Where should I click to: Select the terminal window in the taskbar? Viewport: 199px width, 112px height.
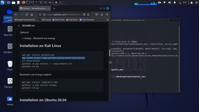tap(61, 2)
